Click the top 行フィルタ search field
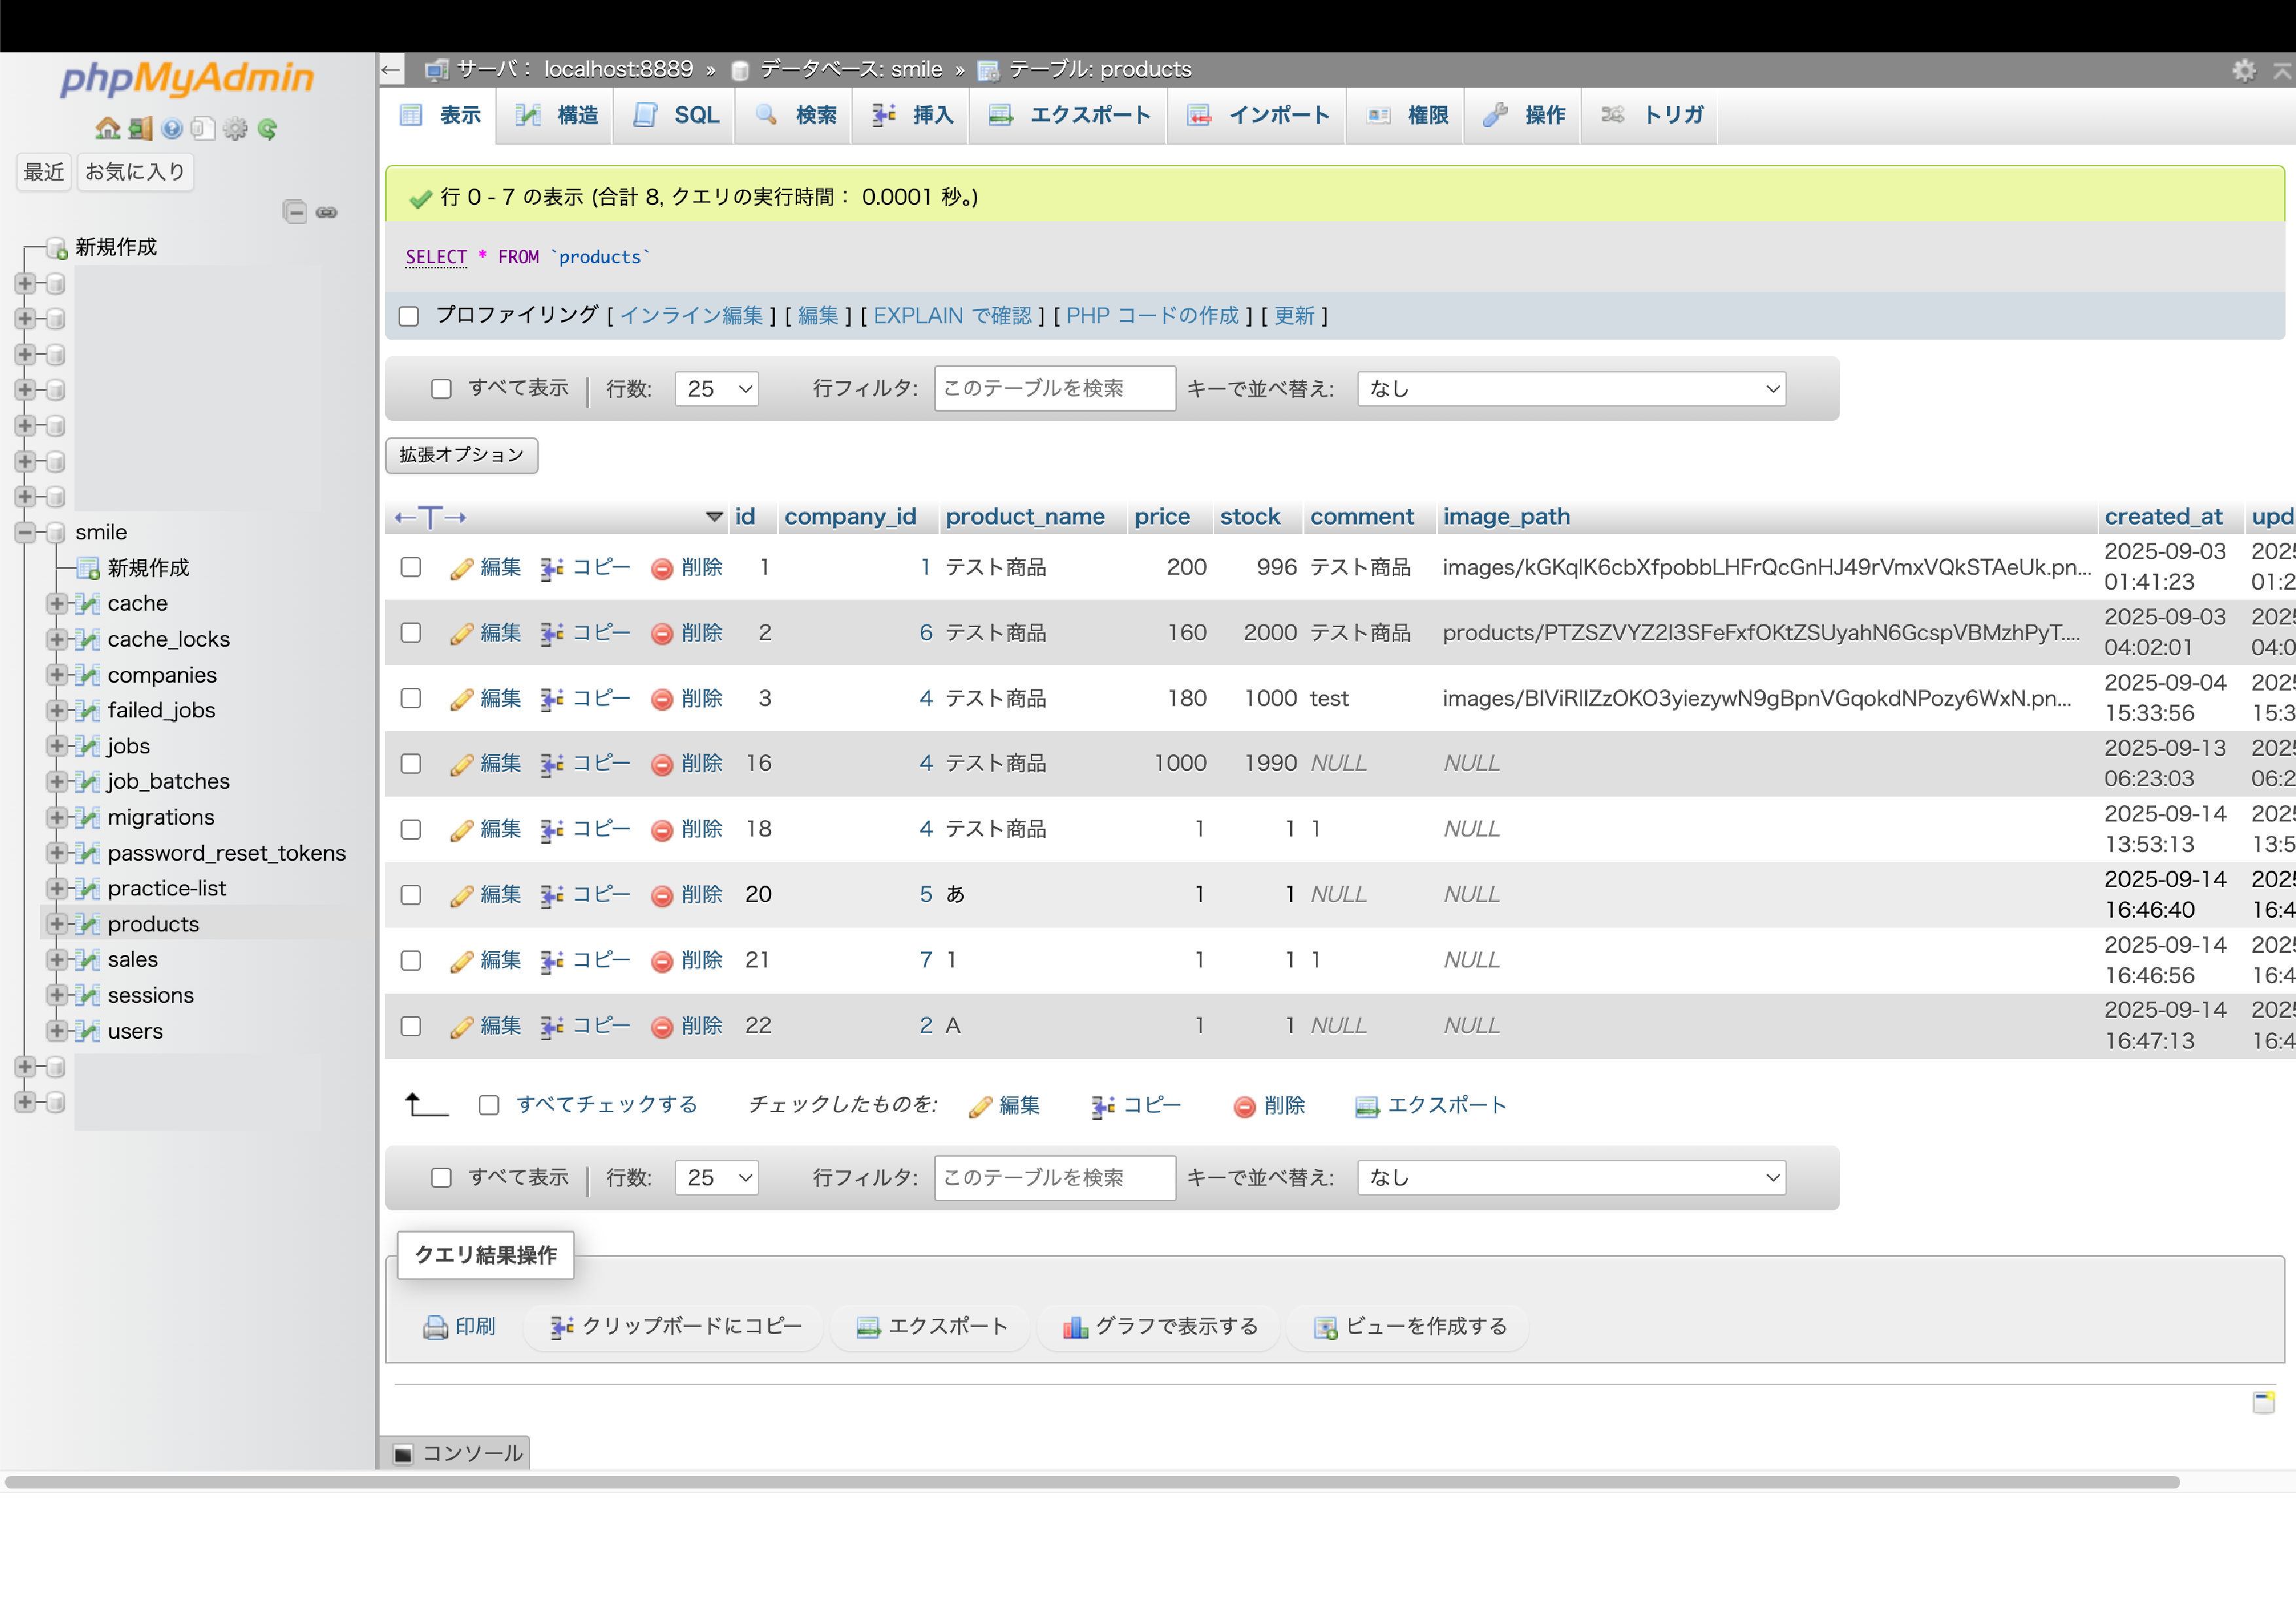Viewport: 2296px width, 1624px height. click(x=1054, y=389)
